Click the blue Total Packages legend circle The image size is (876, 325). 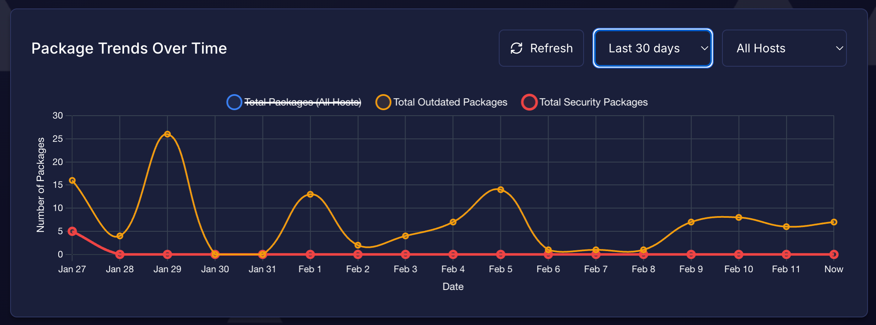[x=234, y=102]
